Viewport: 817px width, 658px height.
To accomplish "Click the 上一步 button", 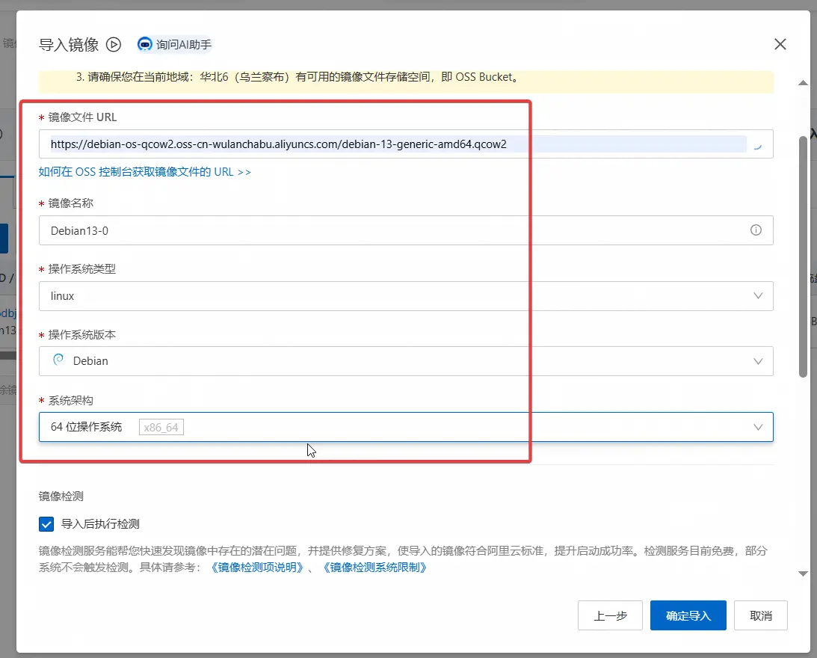I will tap(610, 616).
